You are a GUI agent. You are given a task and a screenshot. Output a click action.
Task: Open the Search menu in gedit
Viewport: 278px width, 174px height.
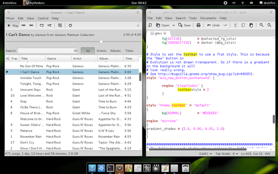pos(181,18)
